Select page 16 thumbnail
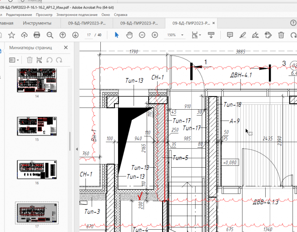This screenshot has width=297, height=232. (x=37, y=169)
